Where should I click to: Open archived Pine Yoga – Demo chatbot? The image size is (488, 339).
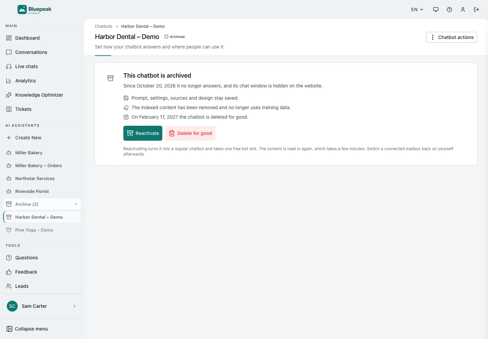tap(42, 230)
